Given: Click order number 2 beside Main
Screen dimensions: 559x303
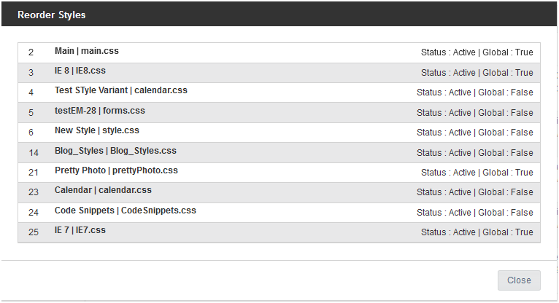Looking at the screenshot, I should pos(31,52).
